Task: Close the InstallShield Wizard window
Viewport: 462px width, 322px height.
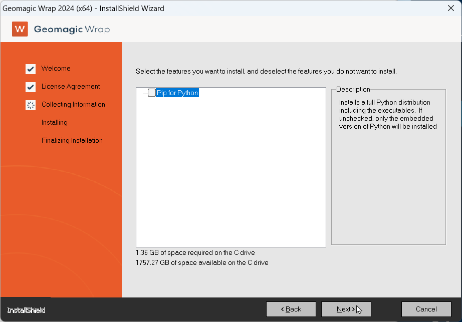Action: tap(450, 8)
